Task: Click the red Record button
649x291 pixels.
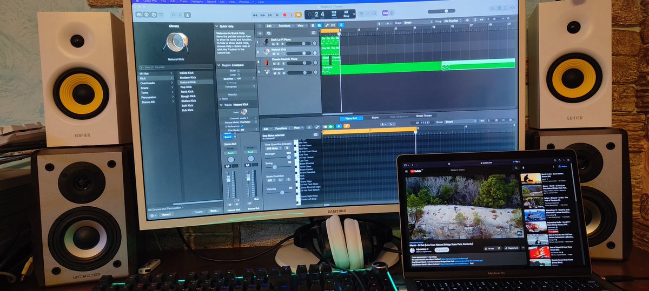Action: pos(284,15)
